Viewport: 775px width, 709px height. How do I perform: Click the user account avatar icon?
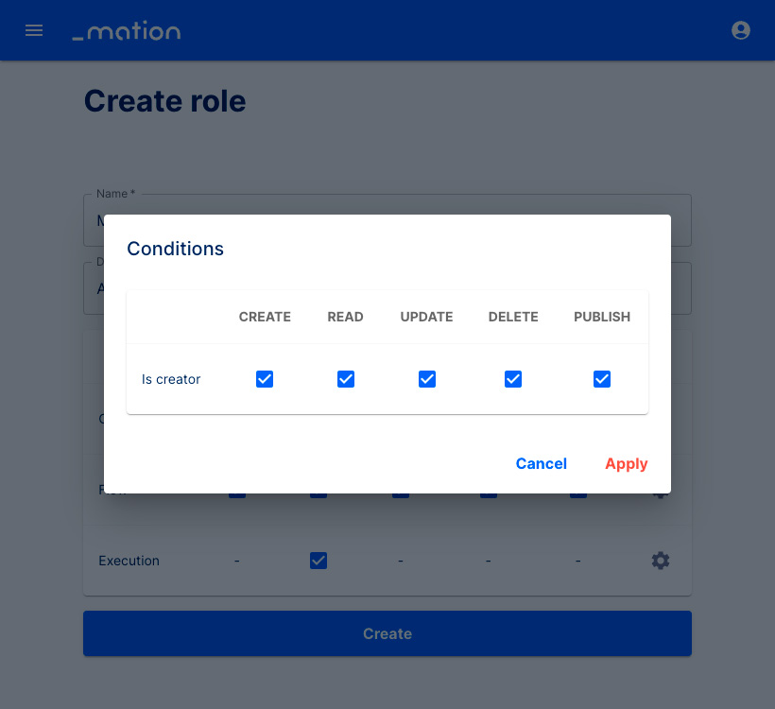tap(740, 30)
